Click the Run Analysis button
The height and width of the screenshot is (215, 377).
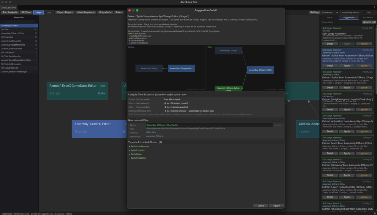[10, 12]
